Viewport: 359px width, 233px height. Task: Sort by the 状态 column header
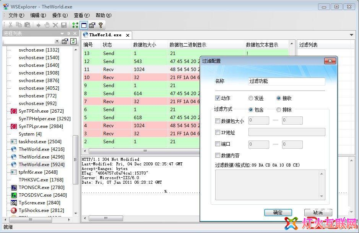116,45
